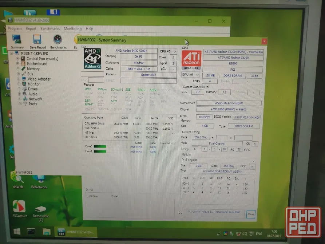Click the HWiNFO32 main window title icon

coord(10,20)
